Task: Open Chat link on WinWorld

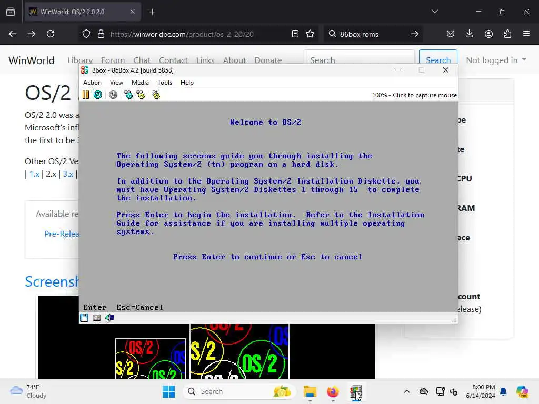Action: pos(142,60)
